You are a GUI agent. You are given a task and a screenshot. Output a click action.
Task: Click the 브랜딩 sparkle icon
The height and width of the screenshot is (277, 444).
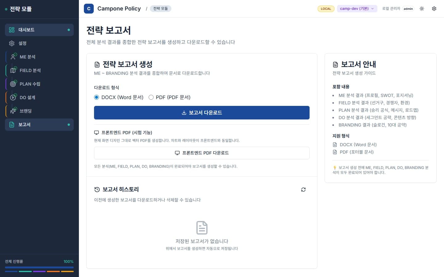pos(13,111)
